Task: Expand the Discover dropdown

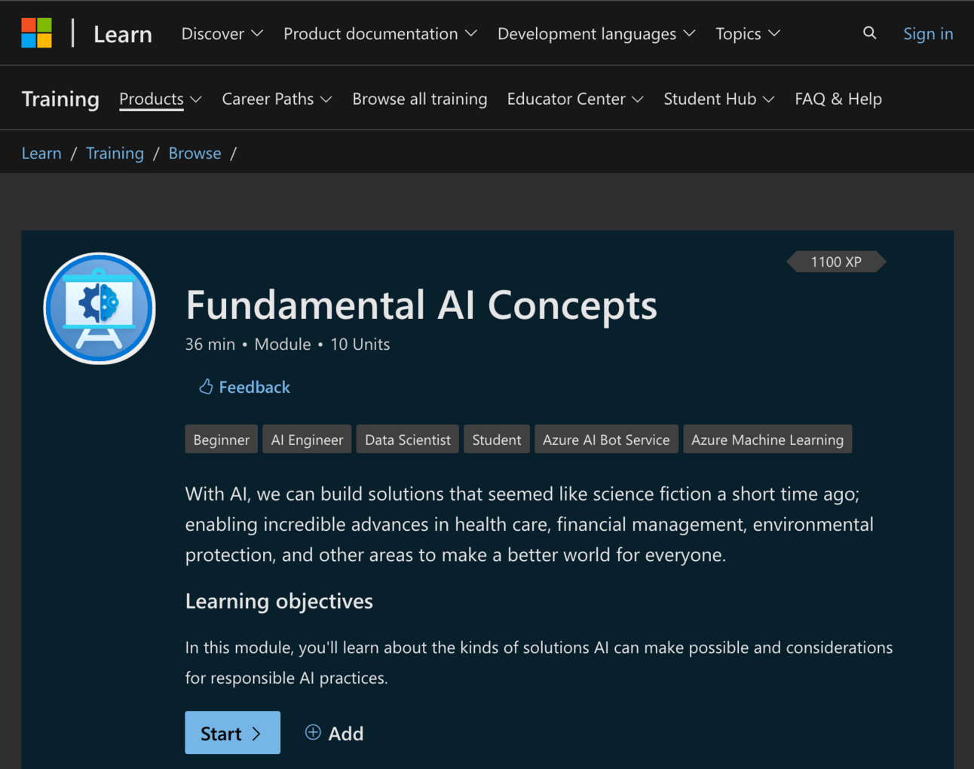Action: tap(222, 34)
